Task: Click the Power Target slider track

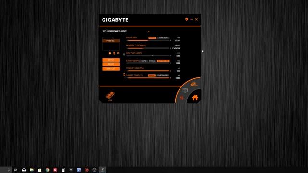Action: click(149, 71)
